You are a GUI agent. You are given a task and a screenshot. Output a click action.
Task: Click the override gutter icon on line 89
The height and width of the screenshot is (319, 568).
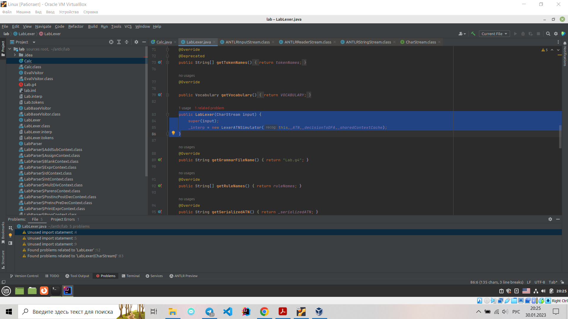160,160
